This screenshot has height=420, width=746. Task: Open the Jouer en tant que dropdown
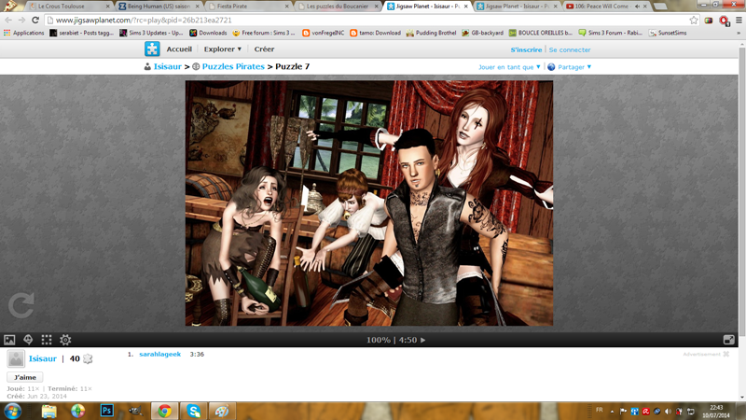coord(509,67)
